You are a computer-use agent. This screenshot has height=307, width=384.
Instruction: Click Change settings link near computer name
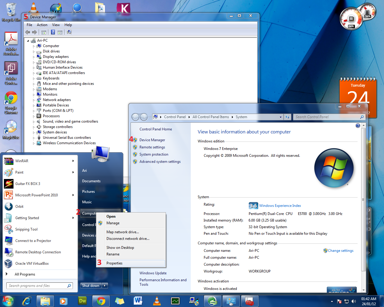click(340, 251)
